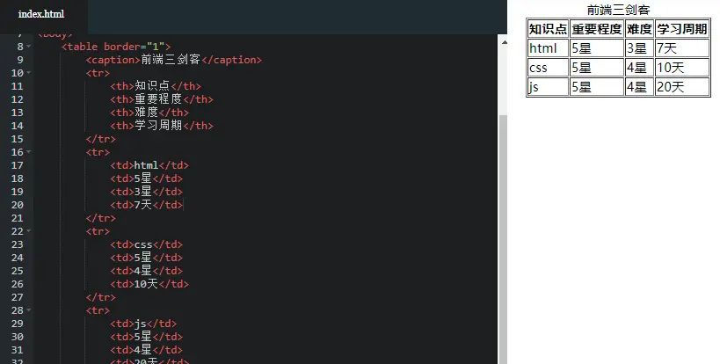Click the th 学习周期 code line
This screenshot has width=720, height=364.
click(x=161, y=126)
